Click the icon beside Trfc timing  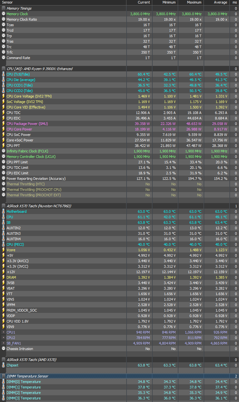[x=4, y=52]
